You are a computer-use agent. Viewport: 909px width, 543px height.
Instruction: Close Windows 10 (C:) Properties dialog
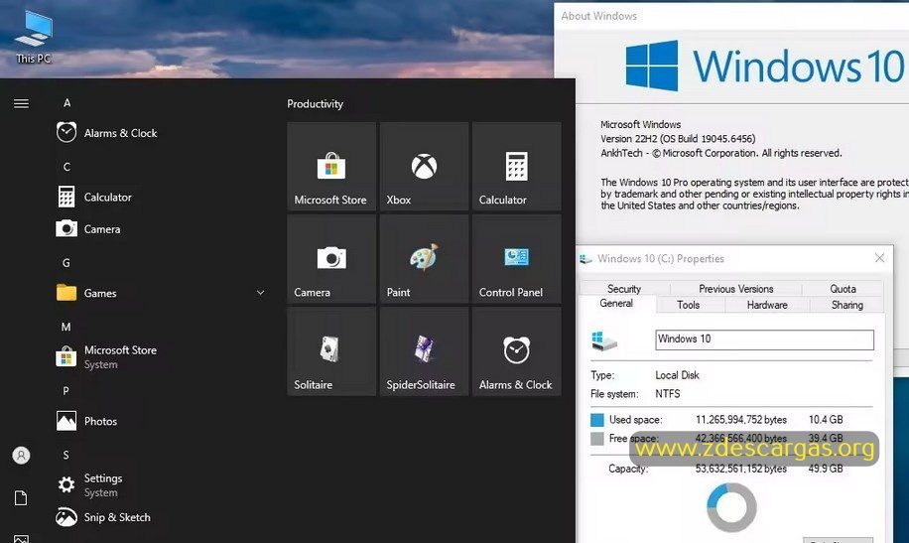click(879, 257)
